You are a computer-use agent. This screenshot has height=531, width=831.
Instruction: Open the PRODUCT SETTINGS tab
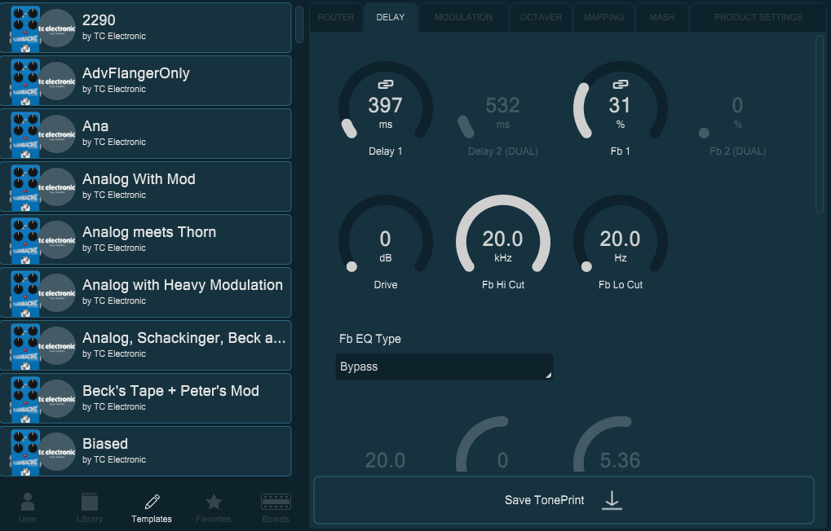[x=758, y=17]
